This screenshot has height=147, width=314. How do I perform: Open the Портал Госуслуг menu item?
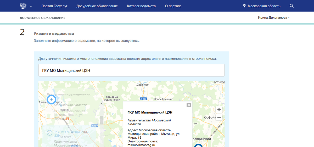click(x=54, y=6)
